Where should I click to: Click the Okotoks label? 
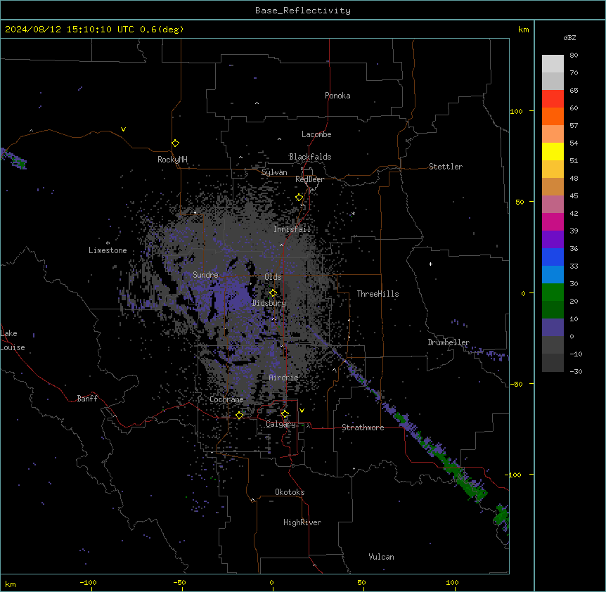click(290, 492)
